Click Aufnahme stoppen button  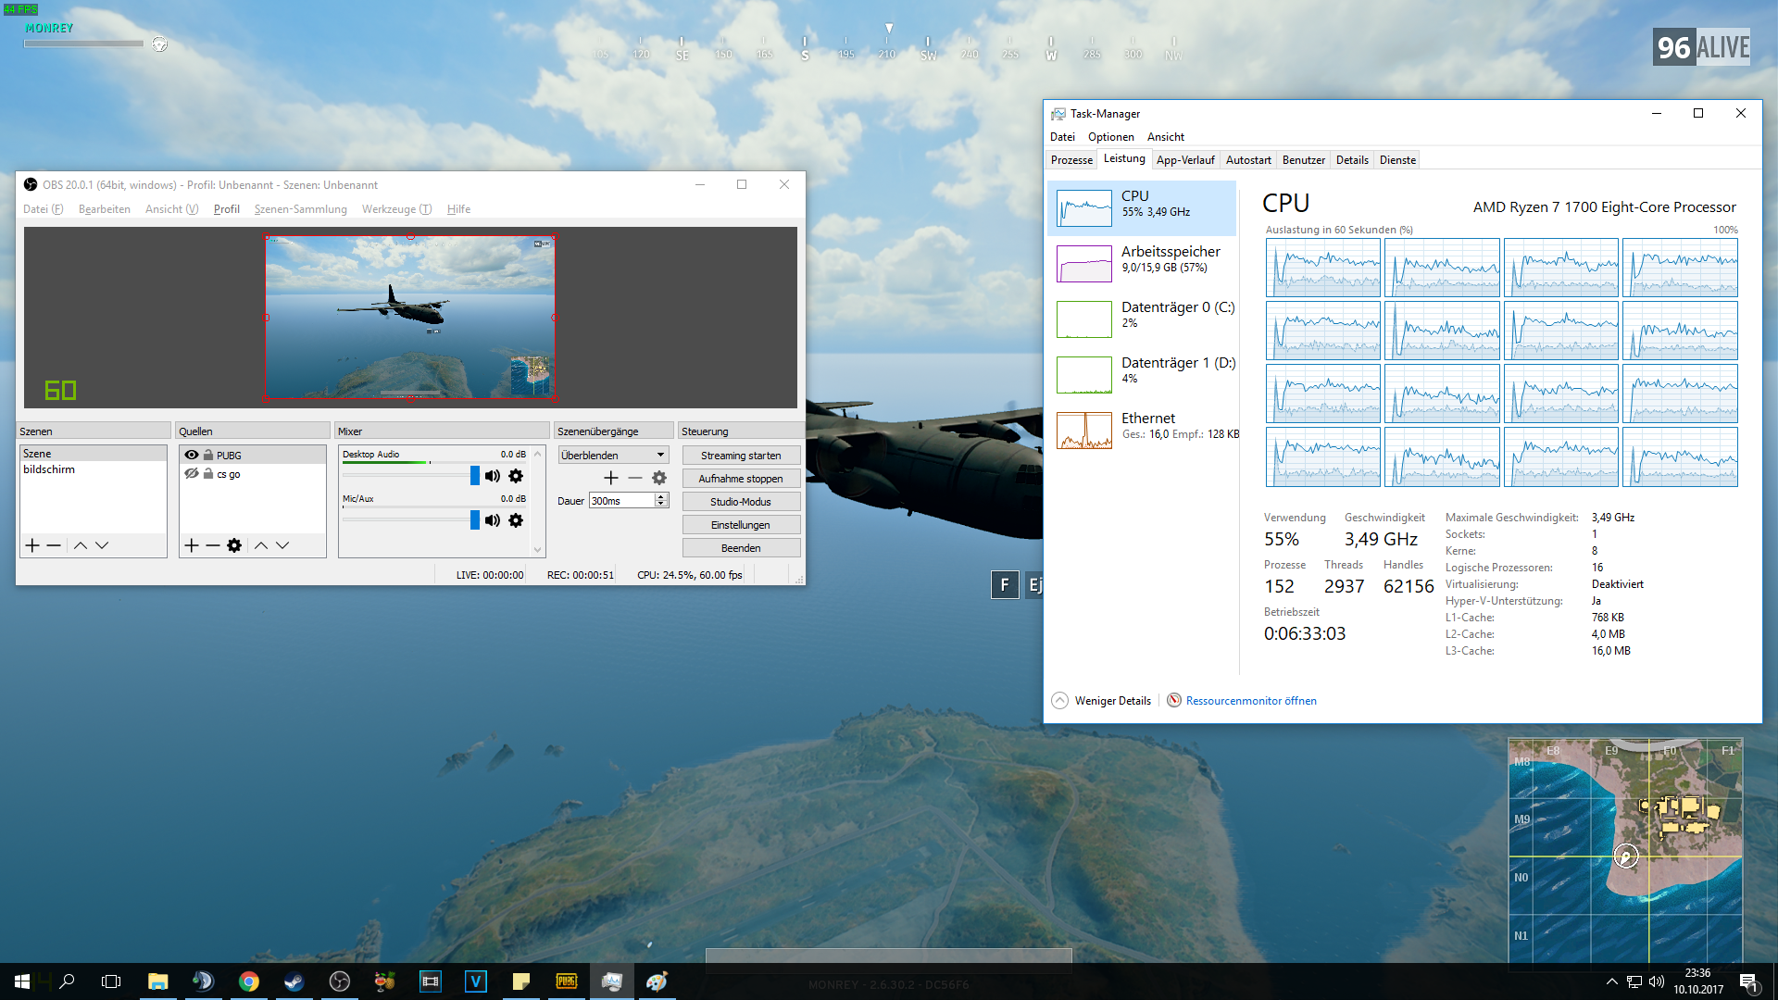pyautogui.click(x=741, y=479)
